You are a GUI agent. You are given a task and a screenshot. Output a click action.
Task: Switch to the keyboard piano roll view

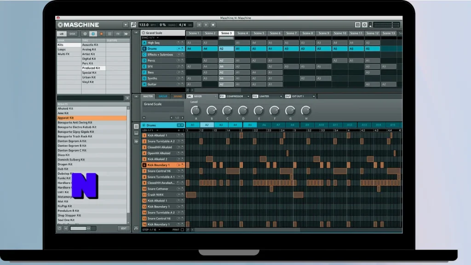(136, 133)
